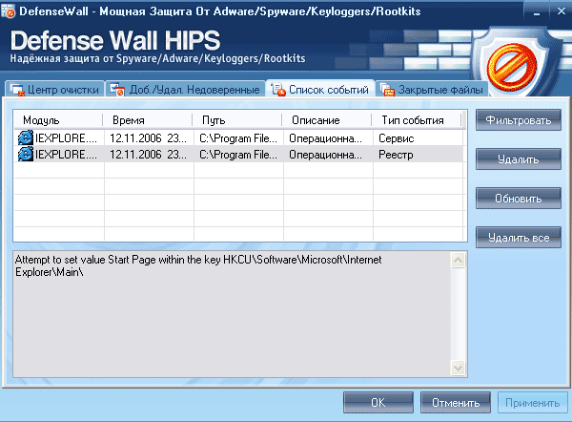Sort by the Описание column header

click(x=327, y=120)
